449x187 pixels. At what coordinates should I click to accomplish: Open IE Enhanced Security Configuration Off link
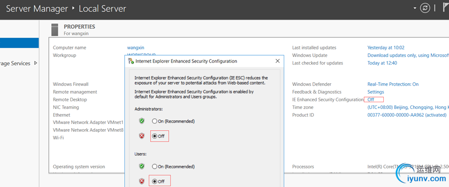[x=371, y=100]
